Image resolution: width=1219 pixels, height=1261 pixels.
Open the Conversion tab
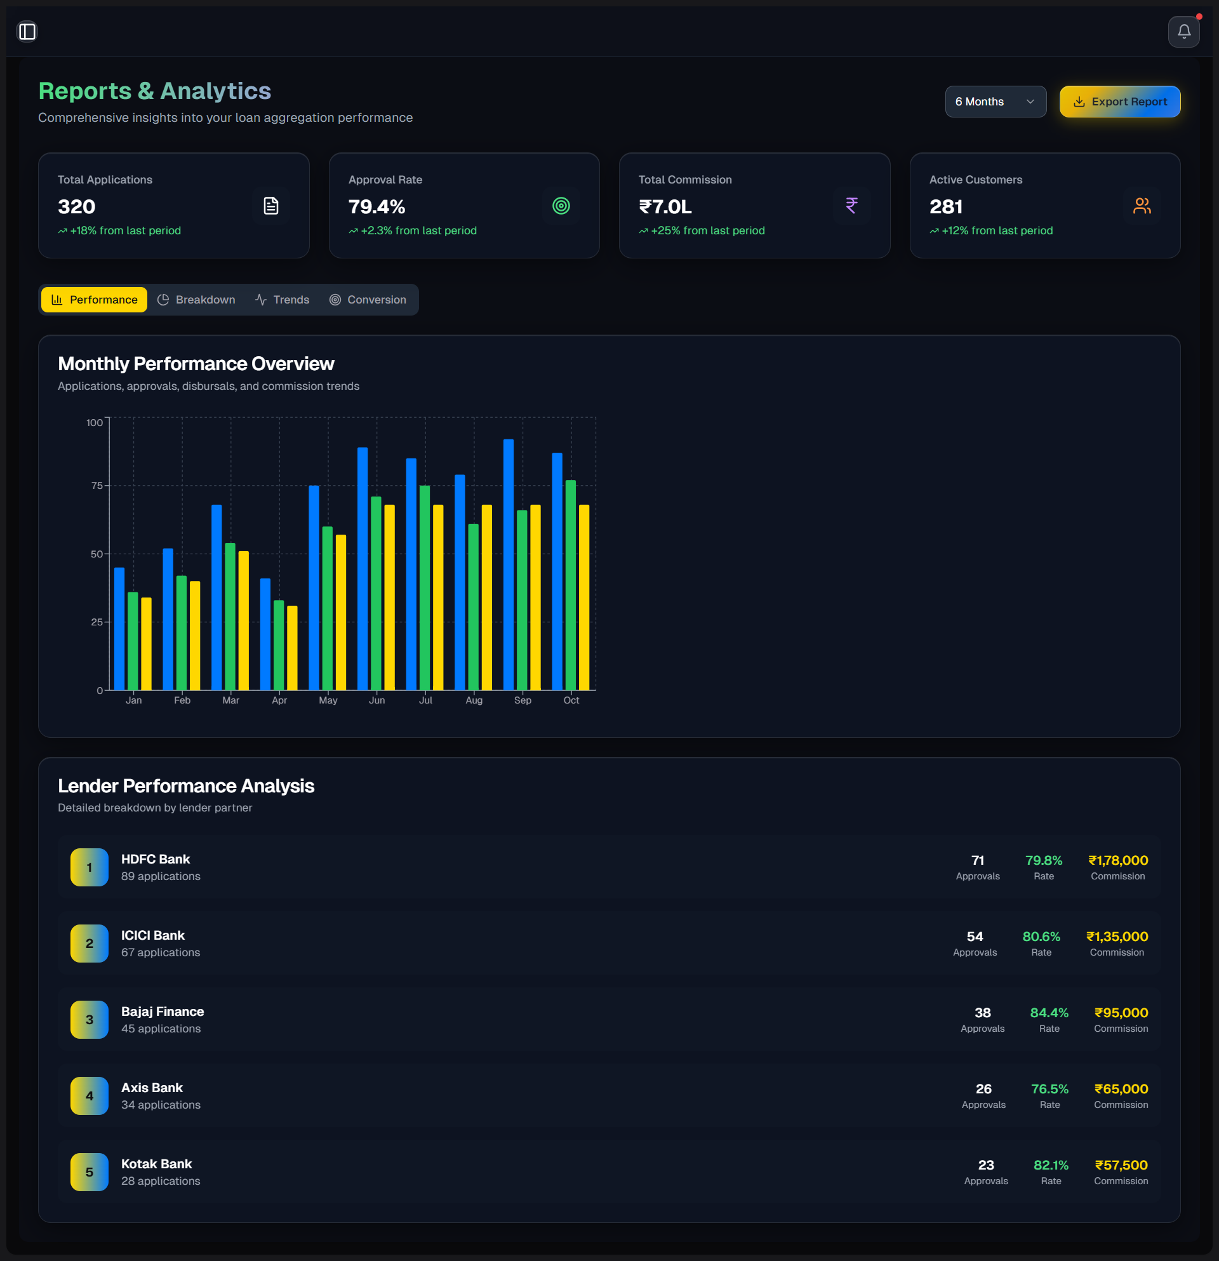pyautogui.click(x=368, y=300)
